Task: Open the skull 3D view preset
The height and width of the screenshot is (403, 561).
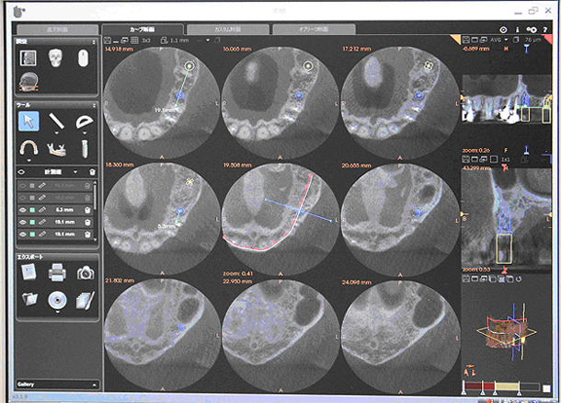Action: coord(54,58)
